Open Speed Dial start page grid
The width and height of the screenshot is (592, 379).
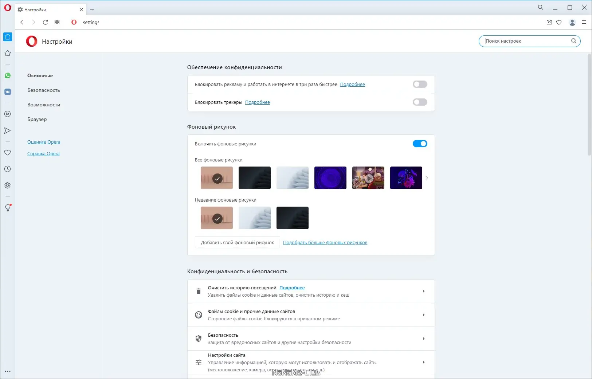point(57,22)
